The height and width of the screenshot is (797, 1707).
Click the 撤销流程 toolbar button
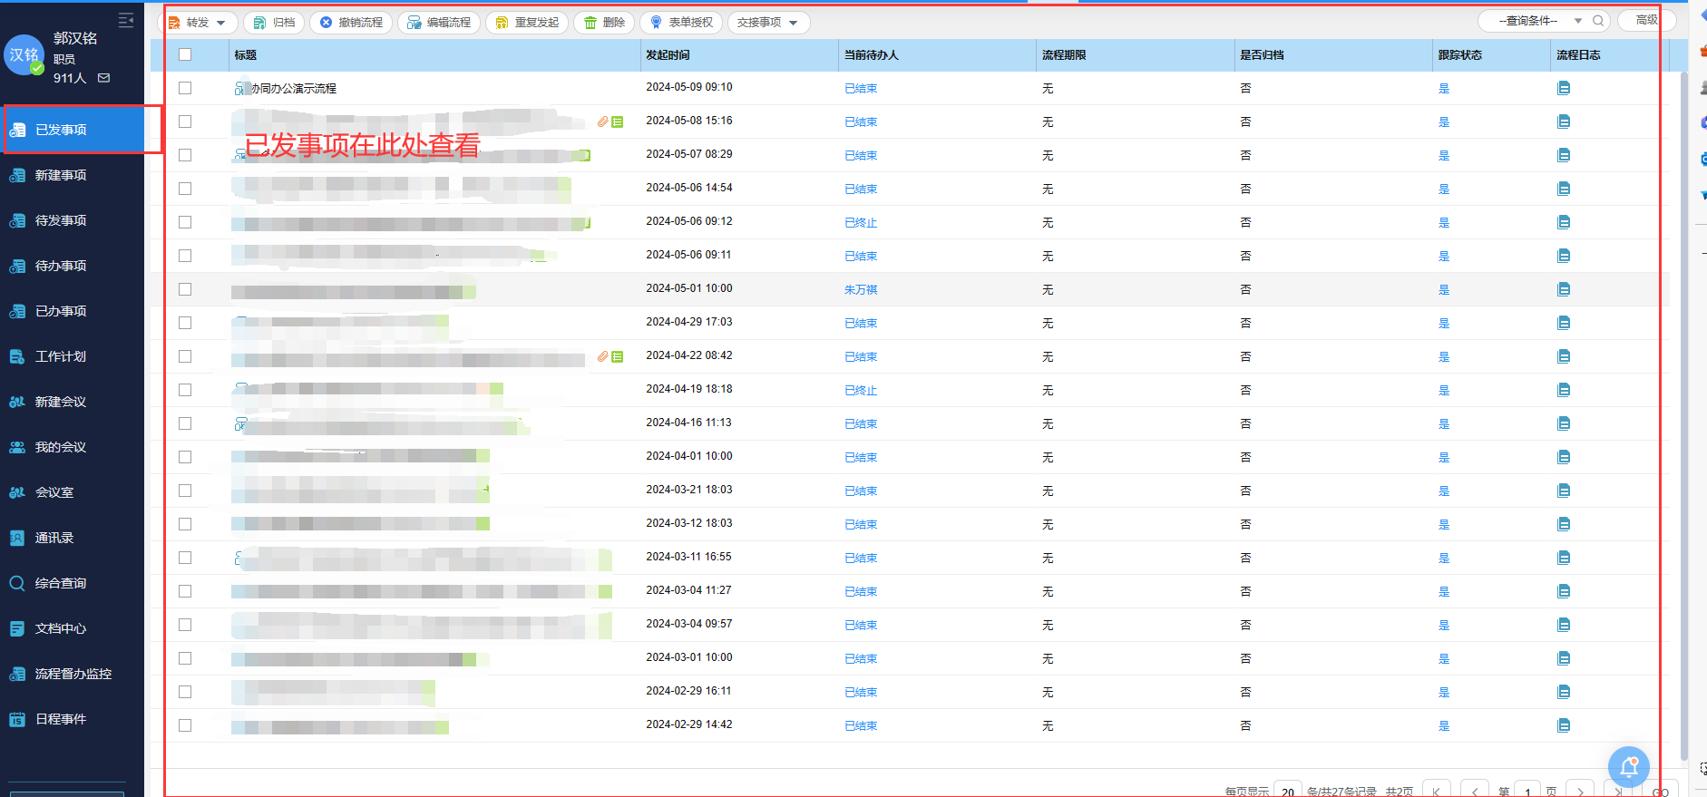351,23
